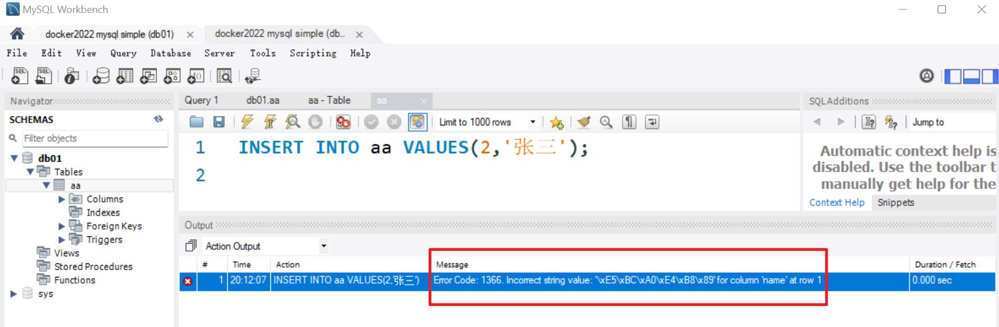
Task: Collapse the Tables node
Action: [x=30, y=172]
